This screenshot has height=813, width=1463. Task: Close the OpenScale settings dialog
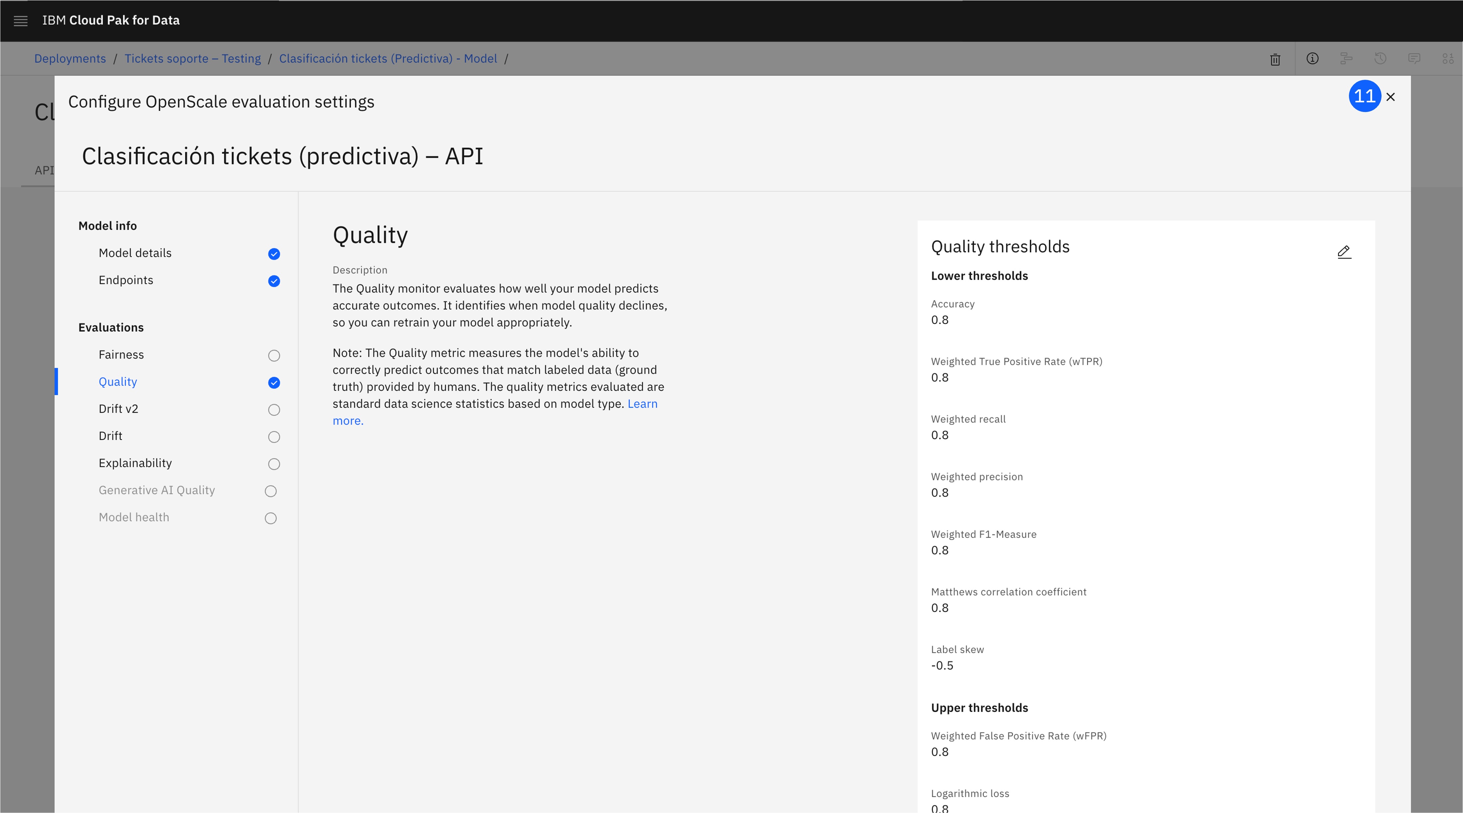[1390, 97]
